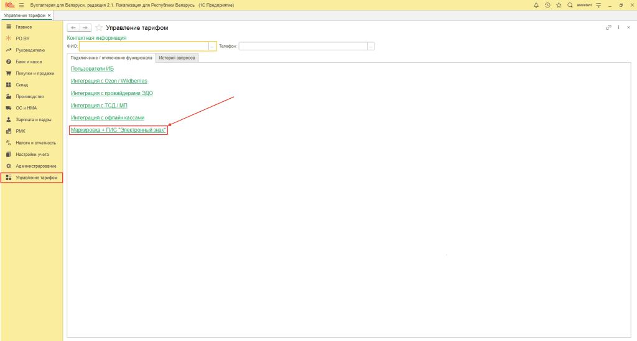The width and height of the screenshot is (637, 341).
Task: Click the Телефон field selection button
Action: [371, 46]
